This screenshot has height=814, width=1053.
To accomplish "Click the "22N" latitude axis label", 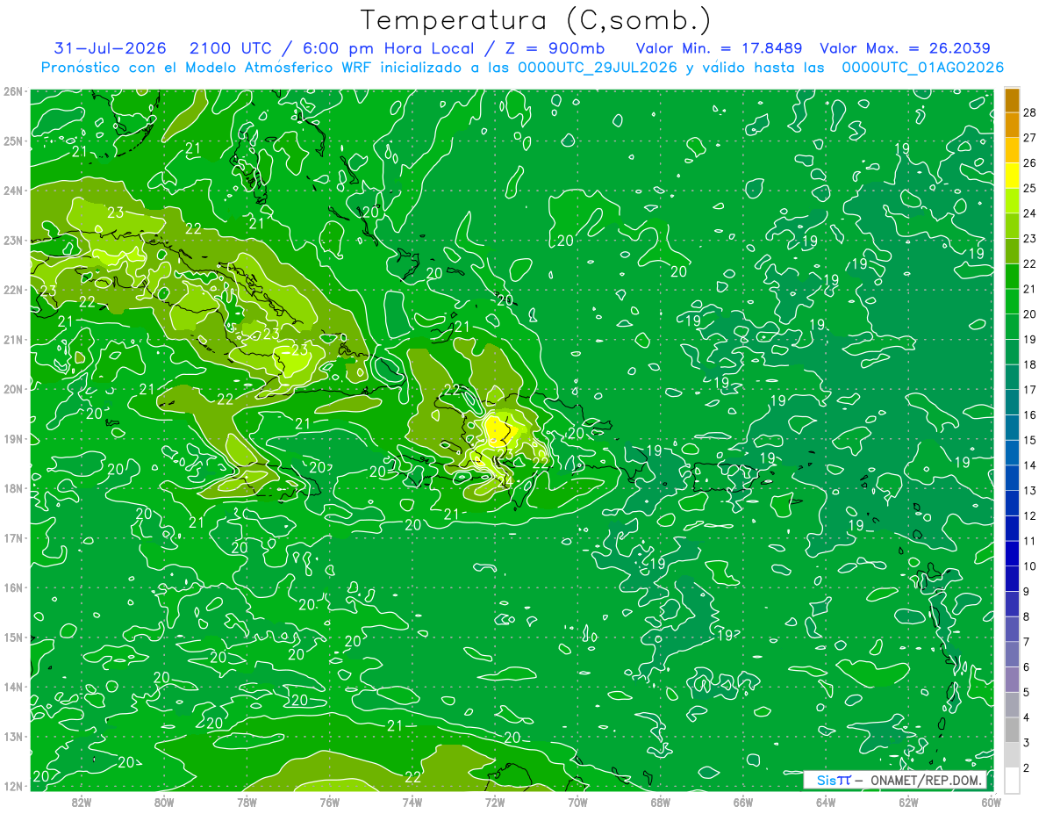I will coord(12,290).
